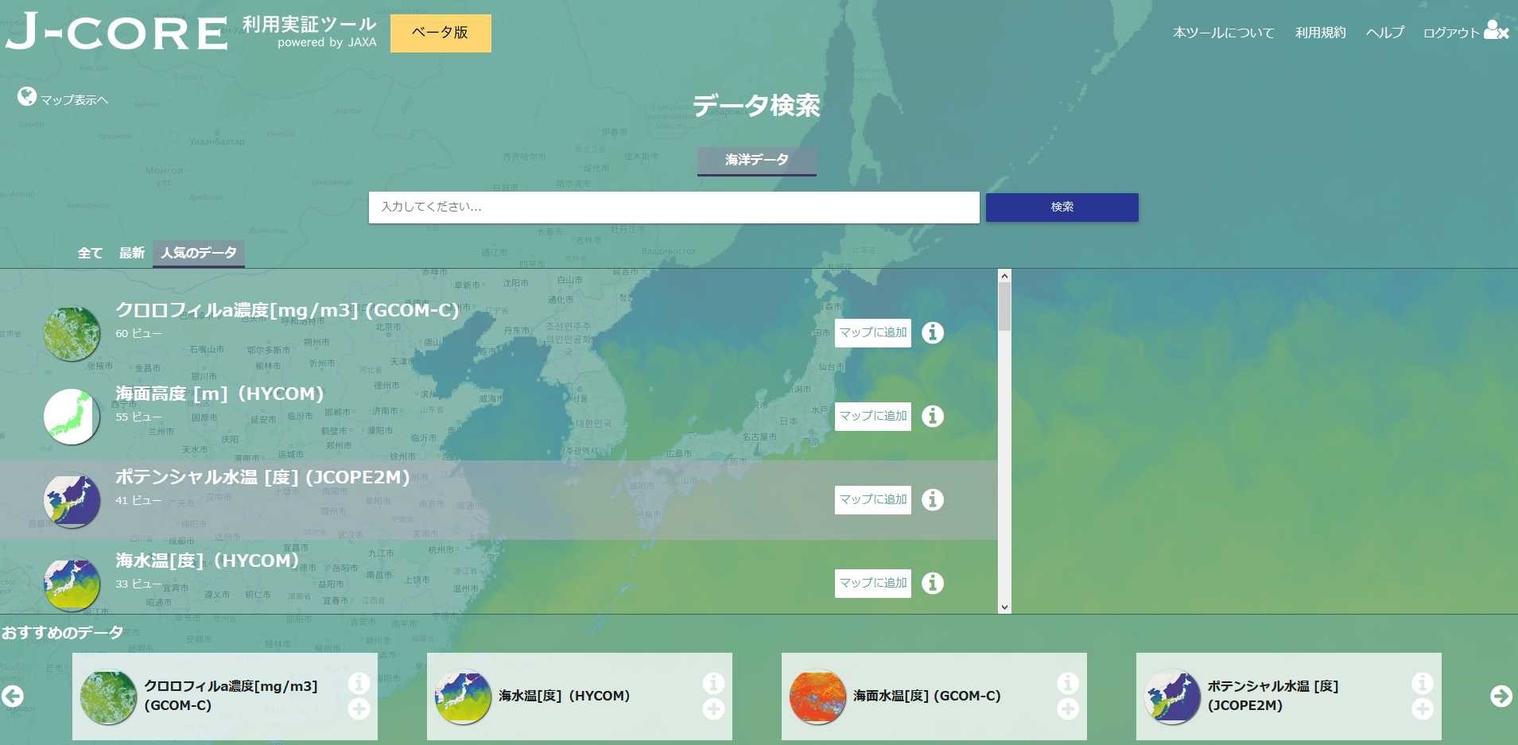Open info for ポテンシャル水温 (JCOPE2M) list item
Viewport: 1518px width, 745px height.
pos(933,499)
